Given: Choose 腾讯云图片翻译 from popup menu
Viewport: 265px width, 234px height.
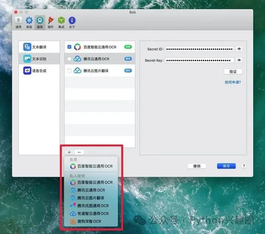Looking at the screenshot, I should [x=91, y=198].
